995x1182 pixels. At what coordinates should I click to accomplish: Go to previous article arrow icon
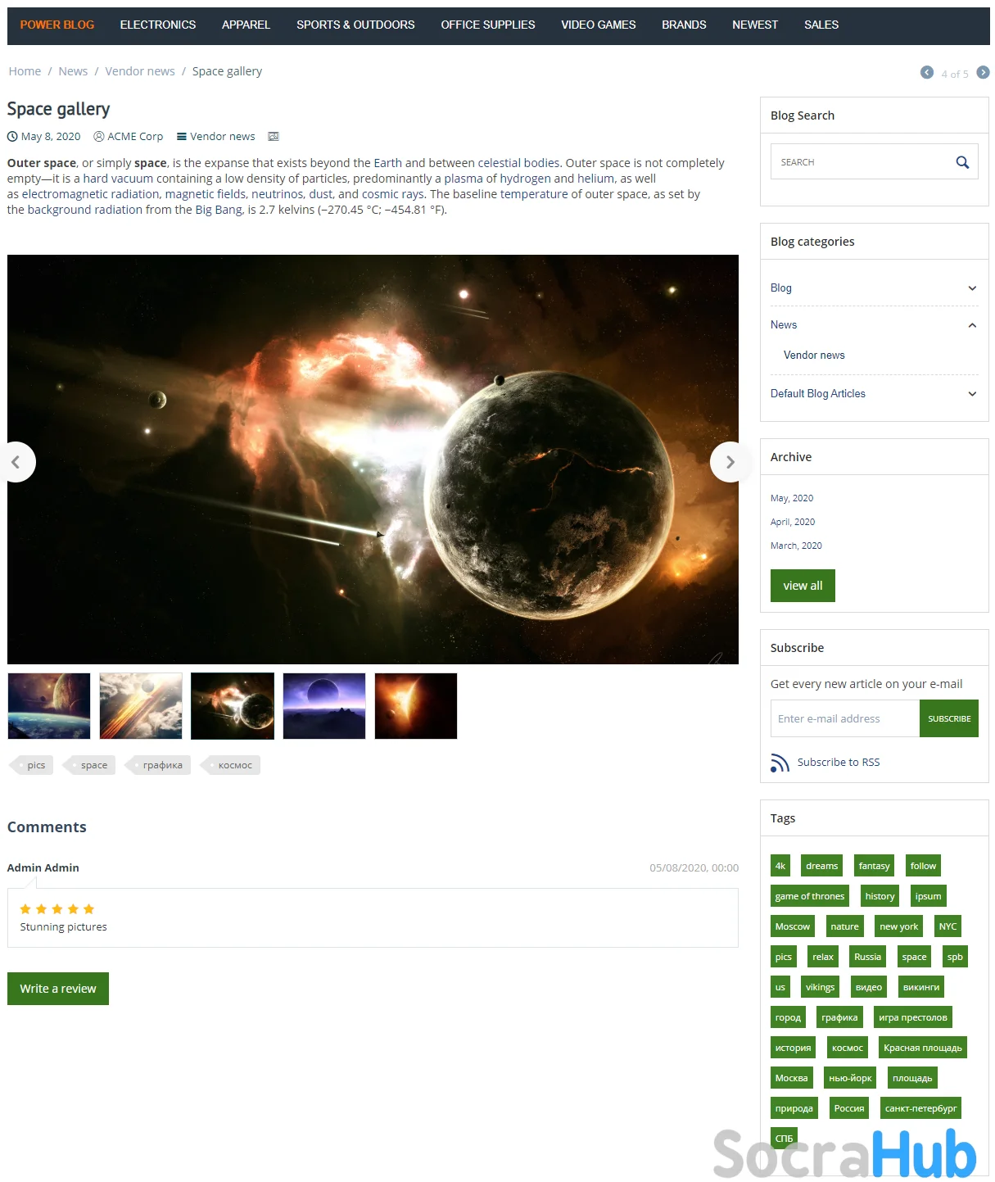(927, 72)
